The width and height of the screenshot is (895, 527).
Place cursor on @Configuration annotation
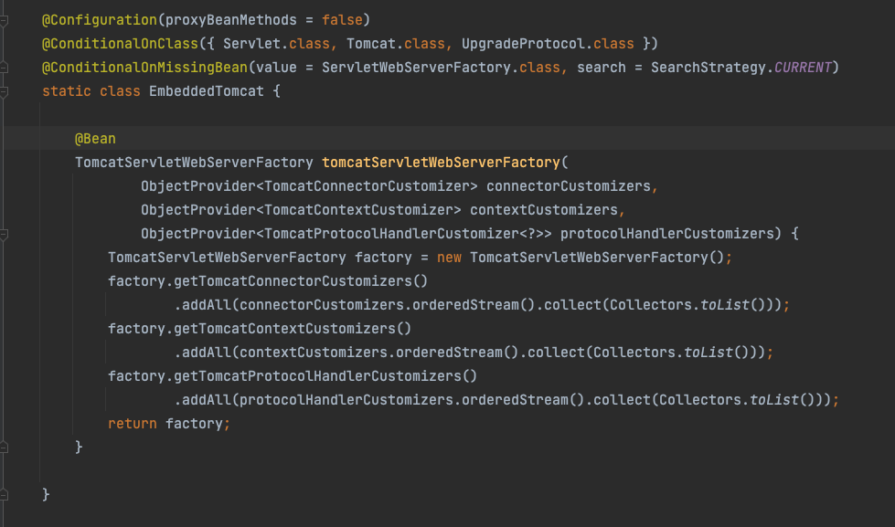click(100, 20)
